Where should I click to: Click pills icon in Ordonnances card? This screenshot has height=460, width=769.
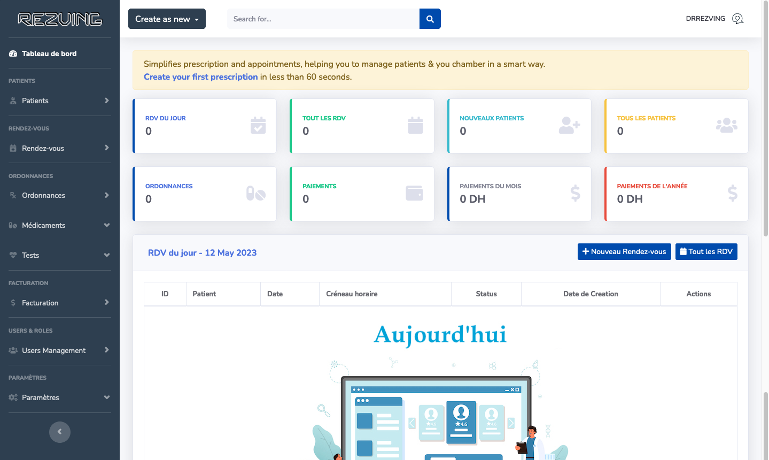[x=256, y=193]
